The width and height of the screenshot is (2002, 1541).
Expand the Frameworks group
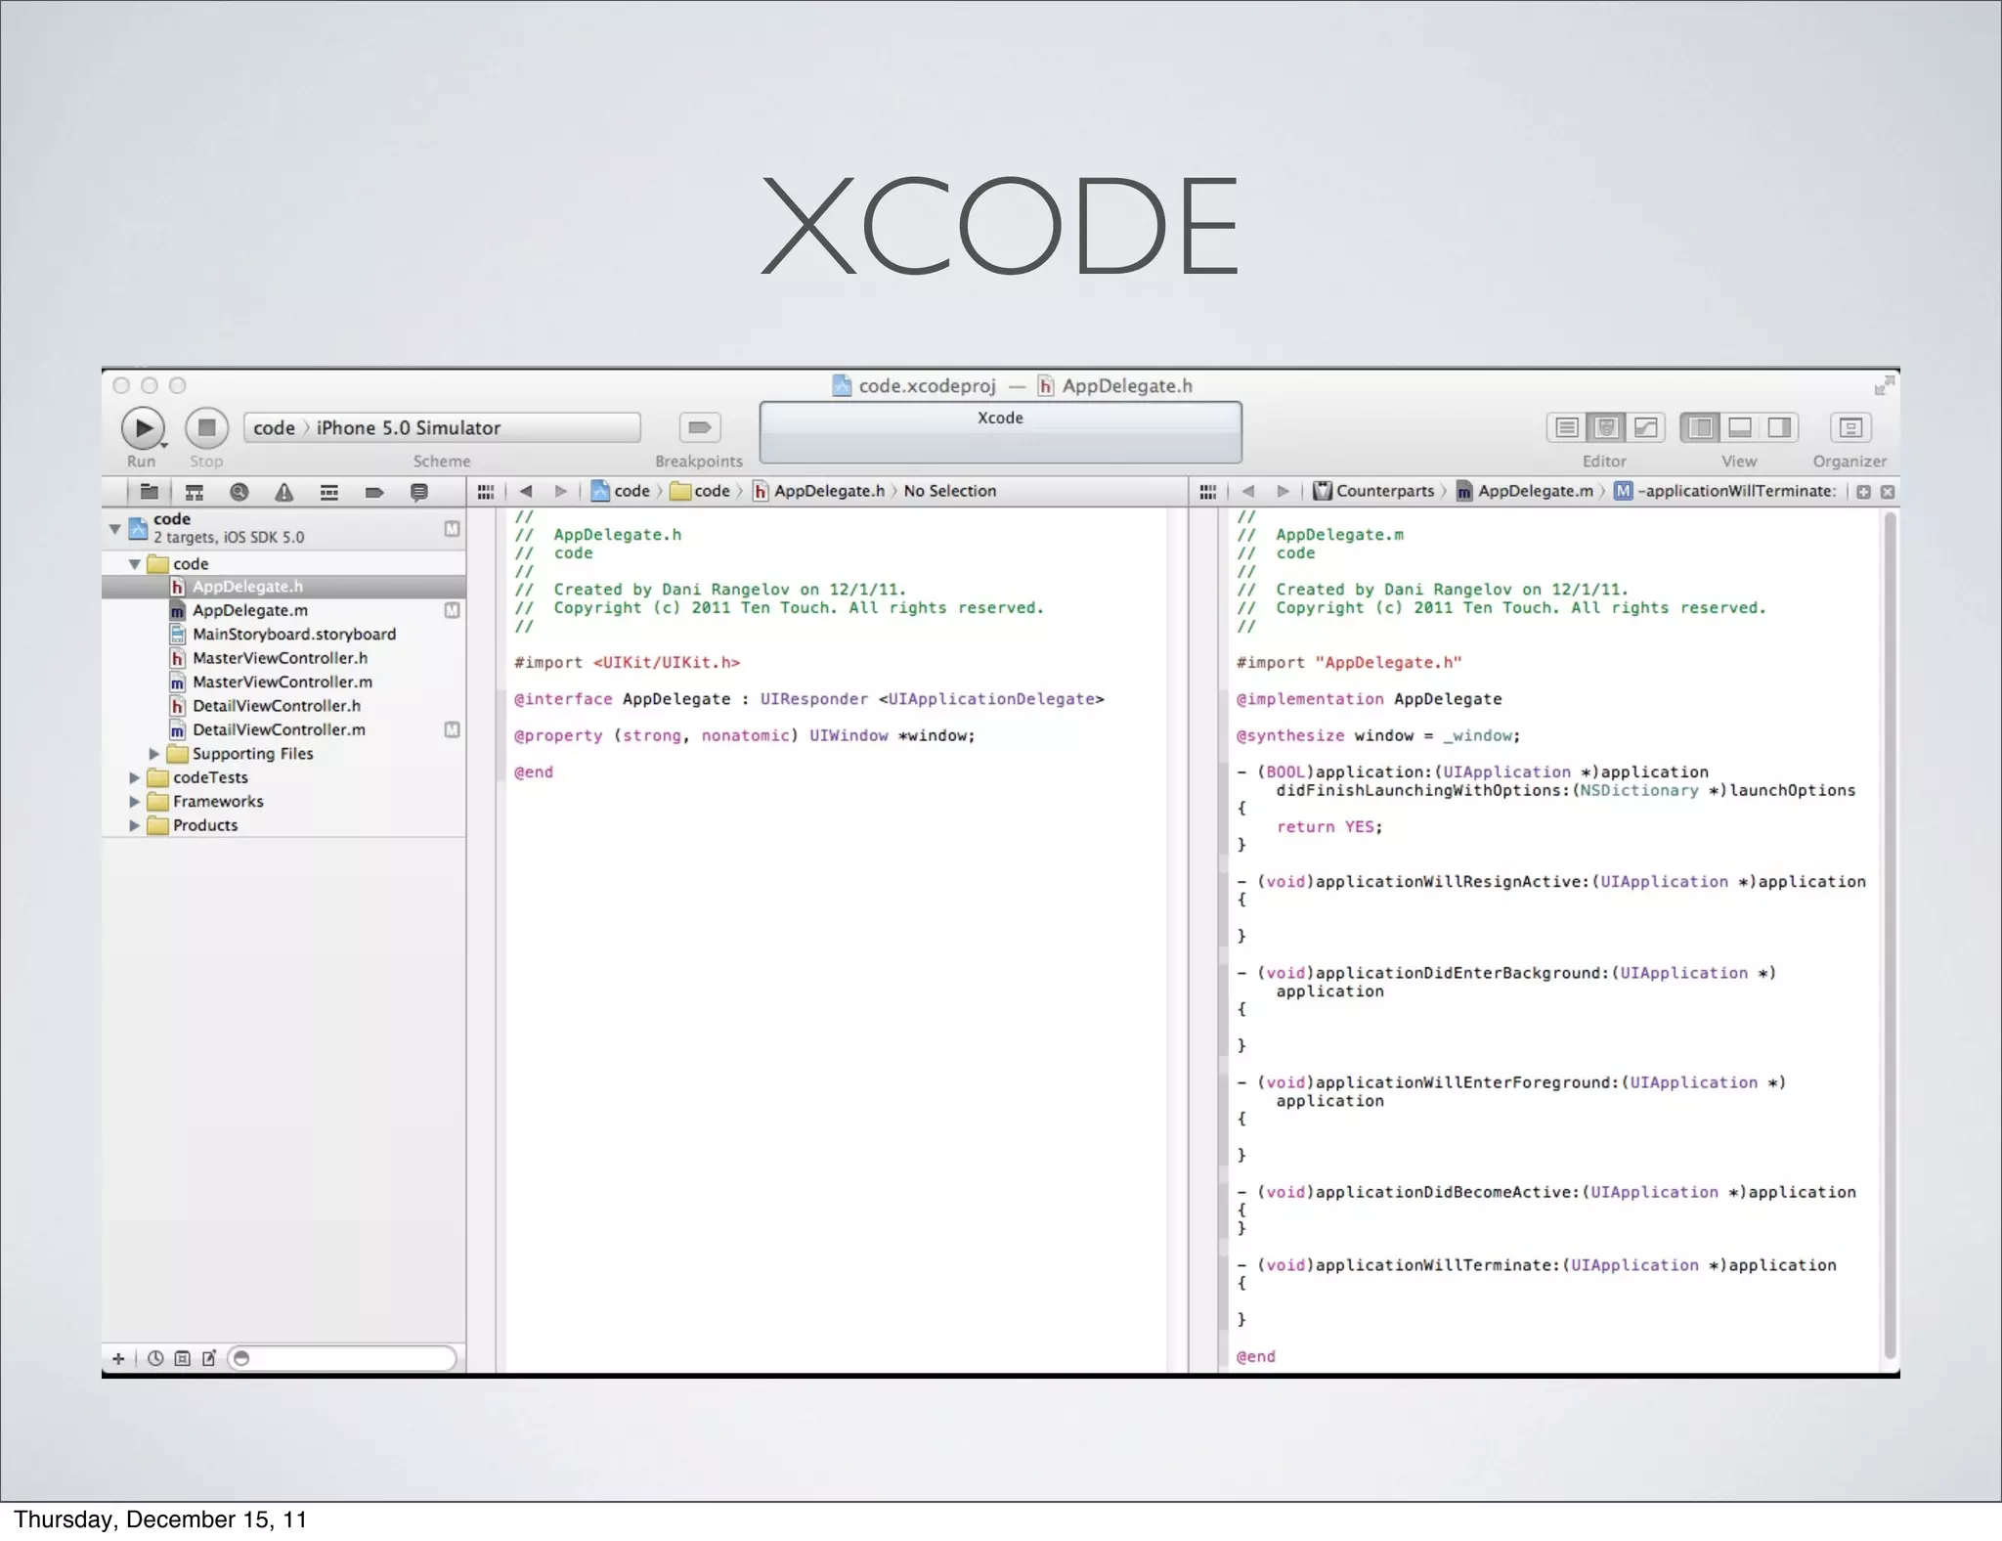coord(134,802)
